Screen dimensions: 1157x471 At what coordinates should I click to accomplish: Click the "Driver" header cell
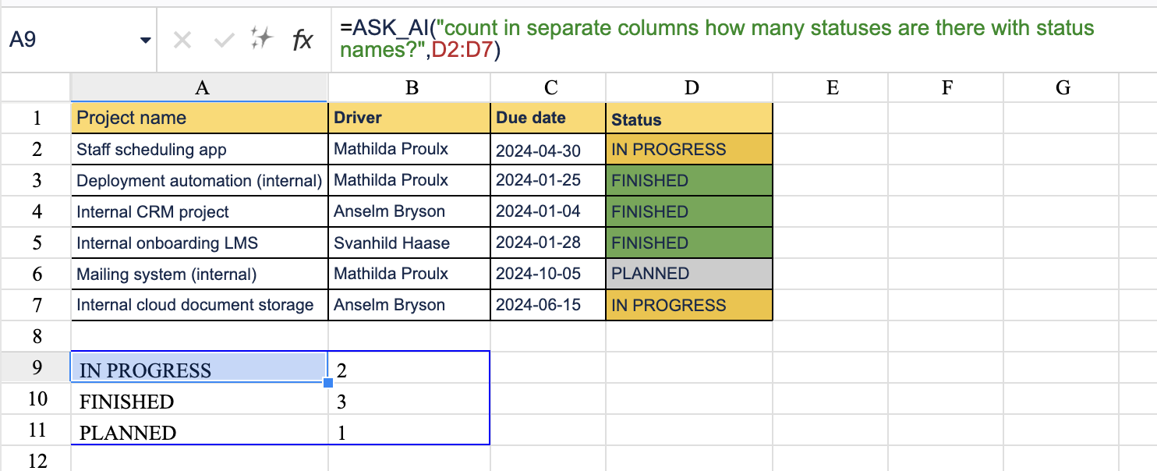tap(409, 118)
